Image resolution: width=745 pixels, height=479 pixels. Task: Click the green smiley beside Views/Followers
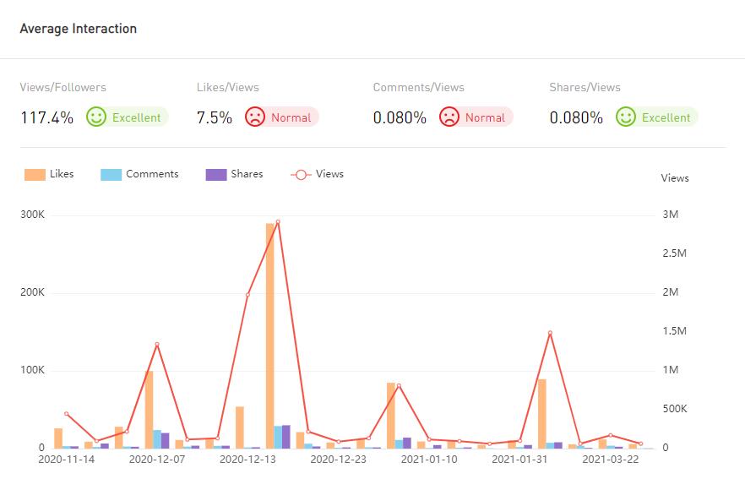coord(96,117)
